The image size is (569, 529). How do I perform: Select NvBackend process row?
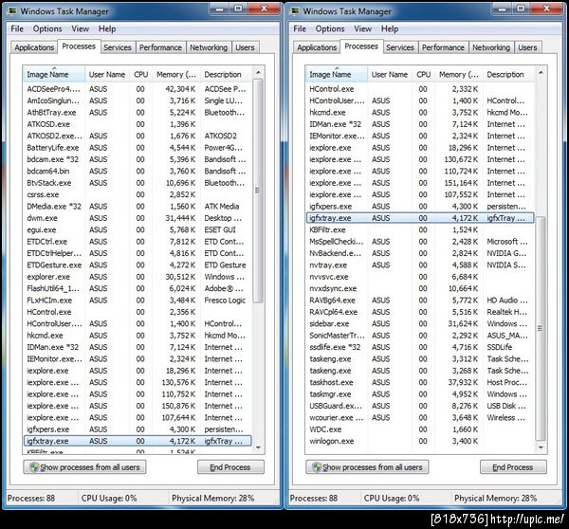click(420, 253)
